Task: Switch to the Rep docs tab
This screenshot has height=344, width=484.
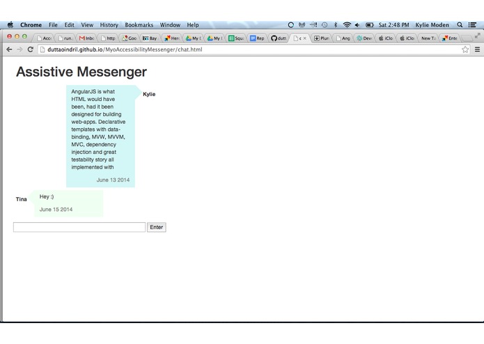Action: [x=258, y=38]
